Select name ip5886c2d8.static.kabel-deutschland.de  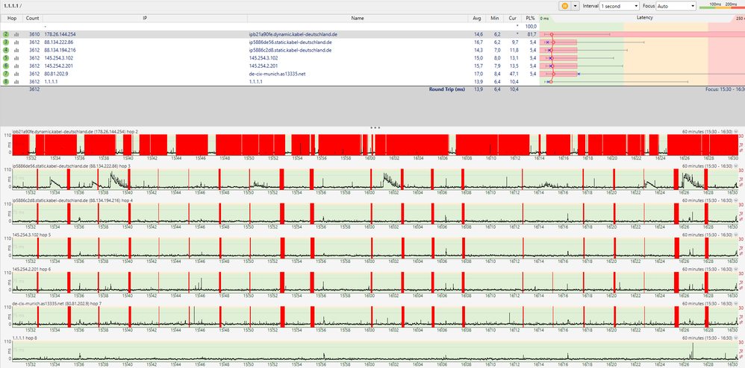[290, 50]
